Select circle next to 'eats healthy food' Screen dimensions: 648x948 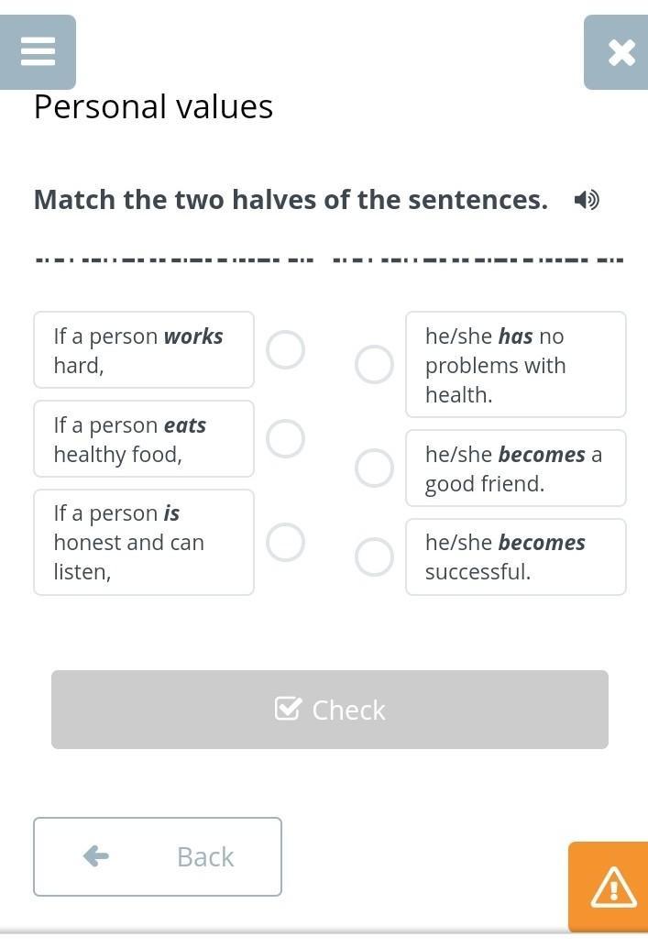285,438
